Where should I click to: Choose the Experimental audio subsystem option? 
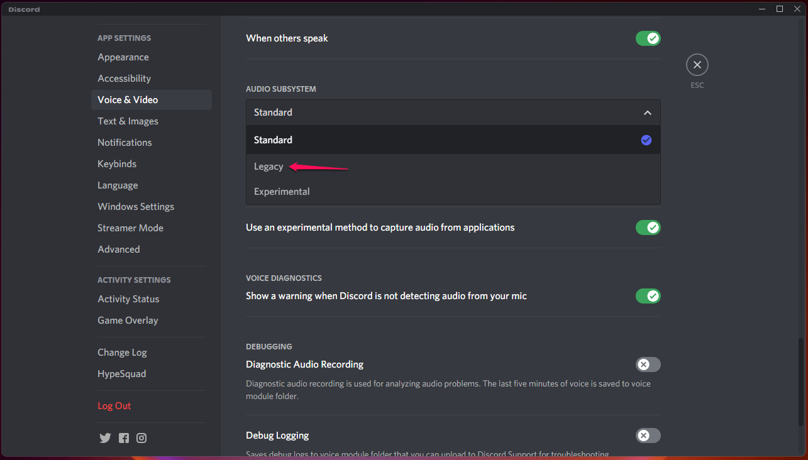pos(282,192)
